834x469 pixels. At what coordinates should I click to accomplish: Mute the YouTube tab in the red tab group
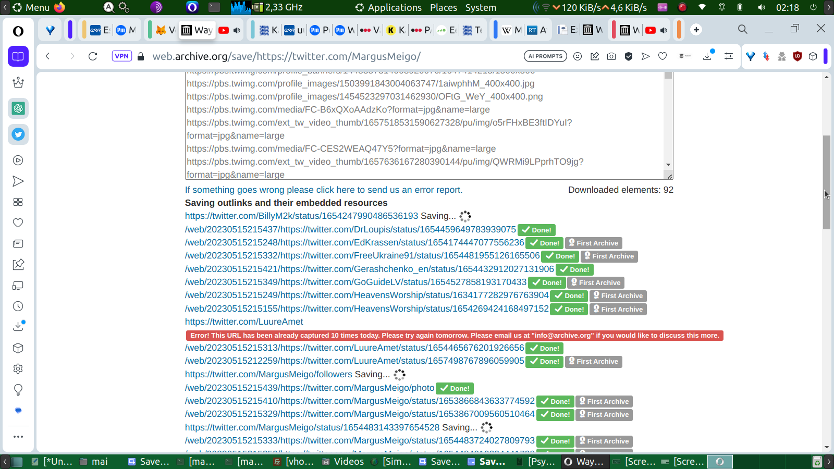(x=664, y=30)
